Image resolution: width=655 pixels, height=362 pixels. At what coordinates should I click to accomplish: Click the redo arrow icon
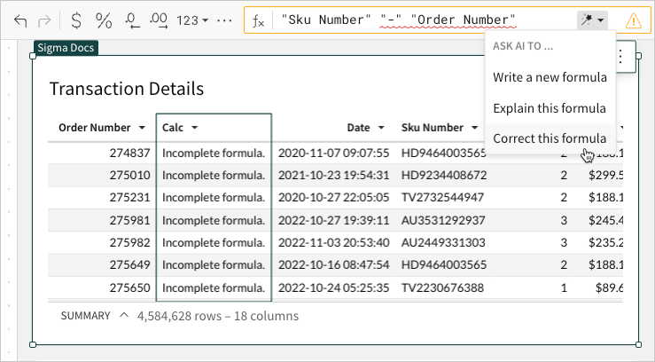[46, 20]
